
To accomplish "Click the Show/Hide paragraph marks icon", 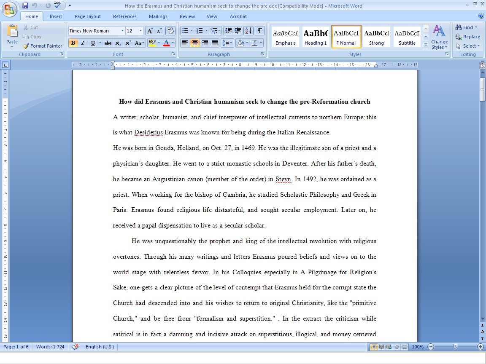I will pyautogui.click(x=260, y=31).
